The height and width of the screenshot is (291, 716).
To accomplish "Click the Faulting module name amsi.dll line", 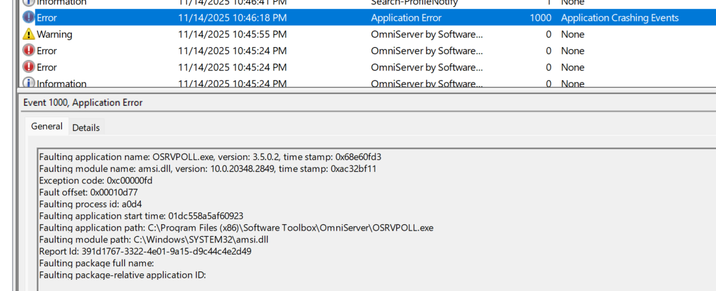I will [x=208, y=169].
